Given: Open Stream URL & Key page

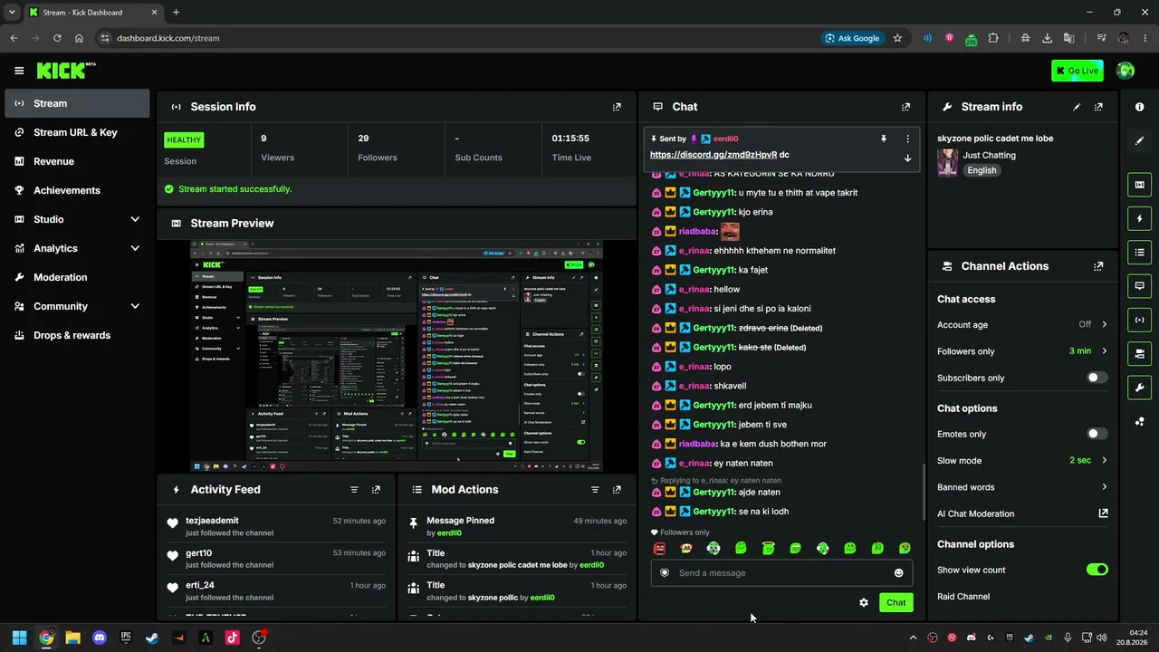Looking at the screenshot, I should coord(77,132).
